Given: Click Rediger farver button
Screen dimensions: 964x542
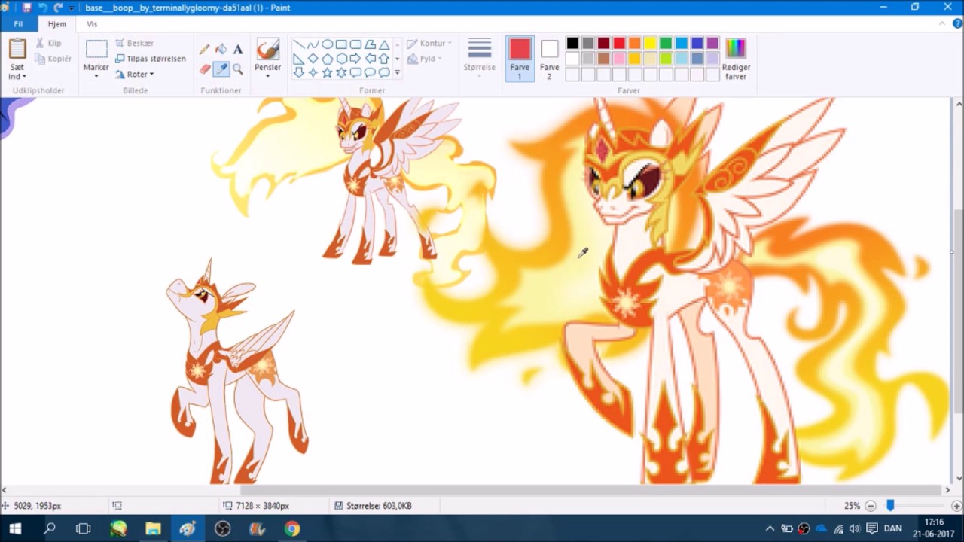Looking at the screenshot, I should 736,59.
